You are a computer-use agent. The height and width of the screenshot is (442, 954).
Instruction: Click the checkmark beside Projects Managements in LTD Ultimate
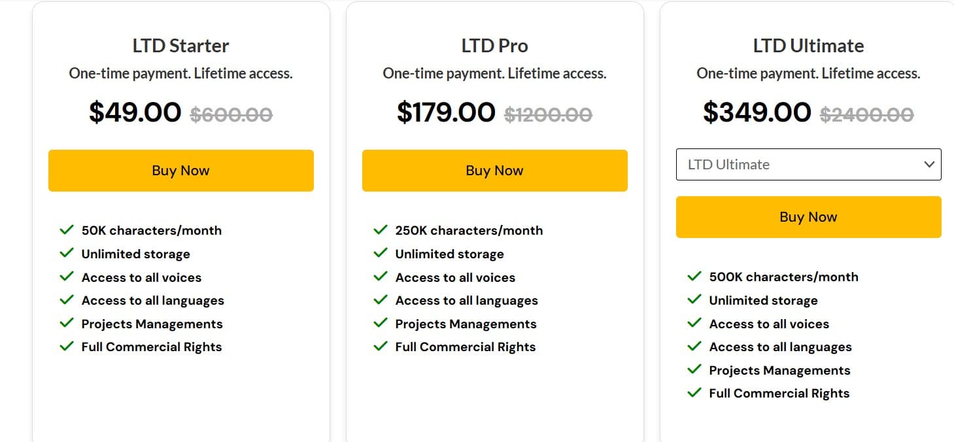coord(694,369)
